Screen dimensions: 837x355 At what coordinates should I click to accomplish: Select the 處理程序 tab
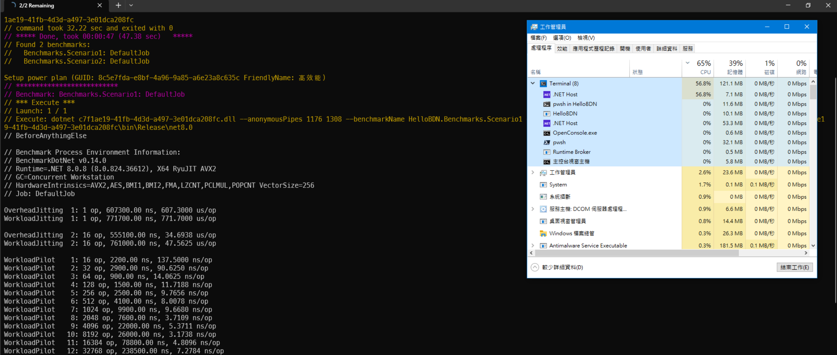point(541,48)
